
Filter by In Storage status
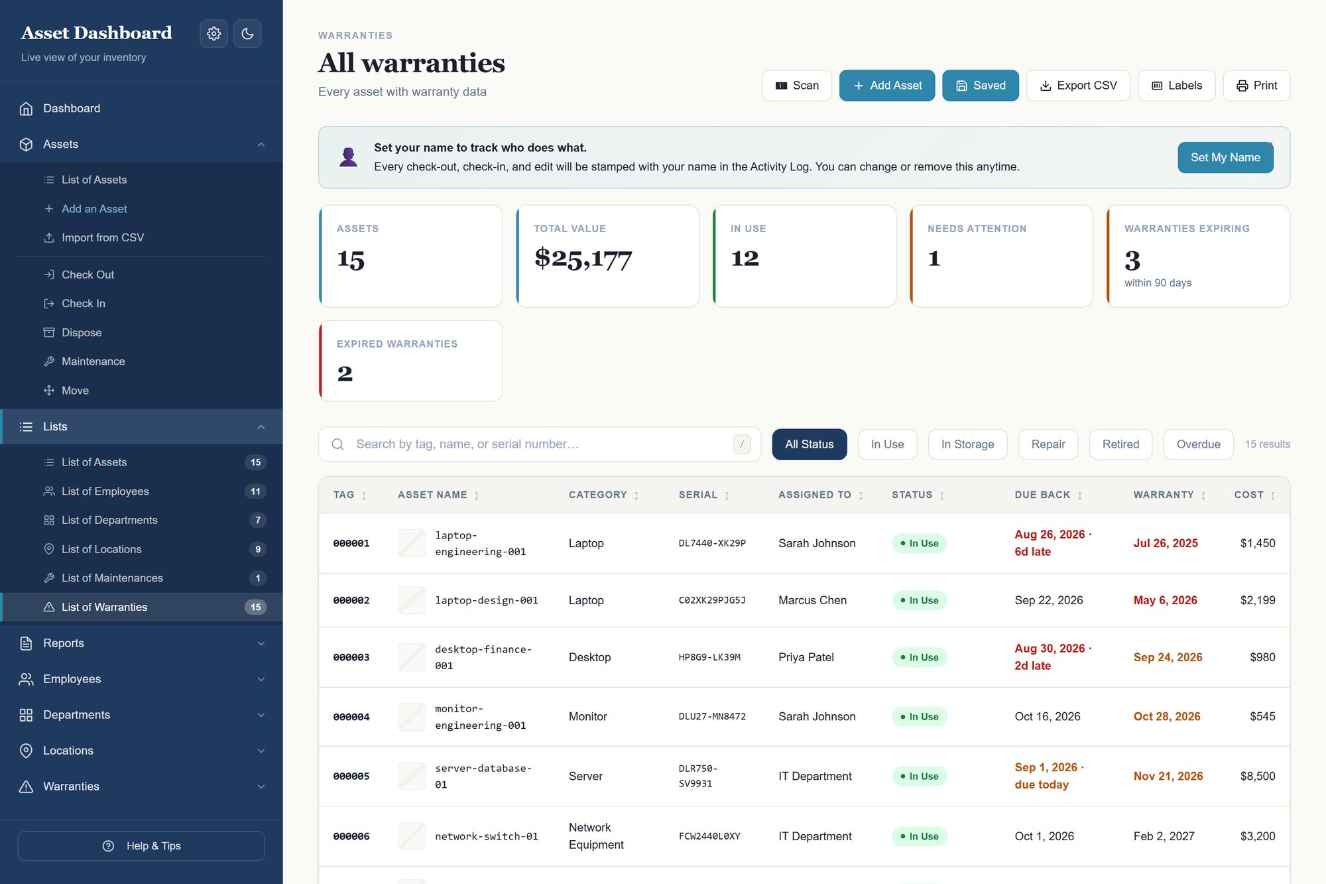(x=967, y=444)
